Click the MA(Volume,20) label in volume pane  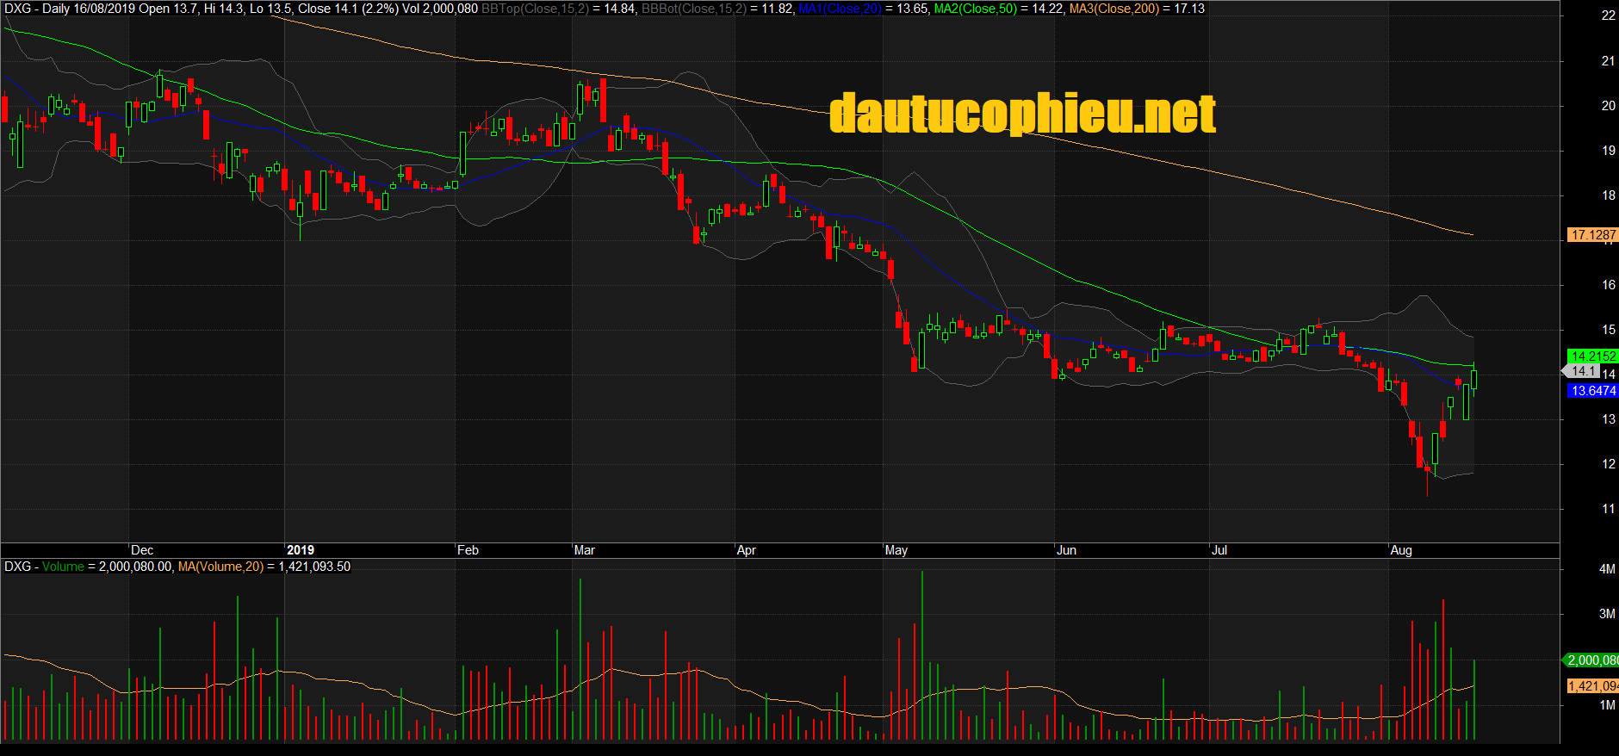[x=220, y=567]
